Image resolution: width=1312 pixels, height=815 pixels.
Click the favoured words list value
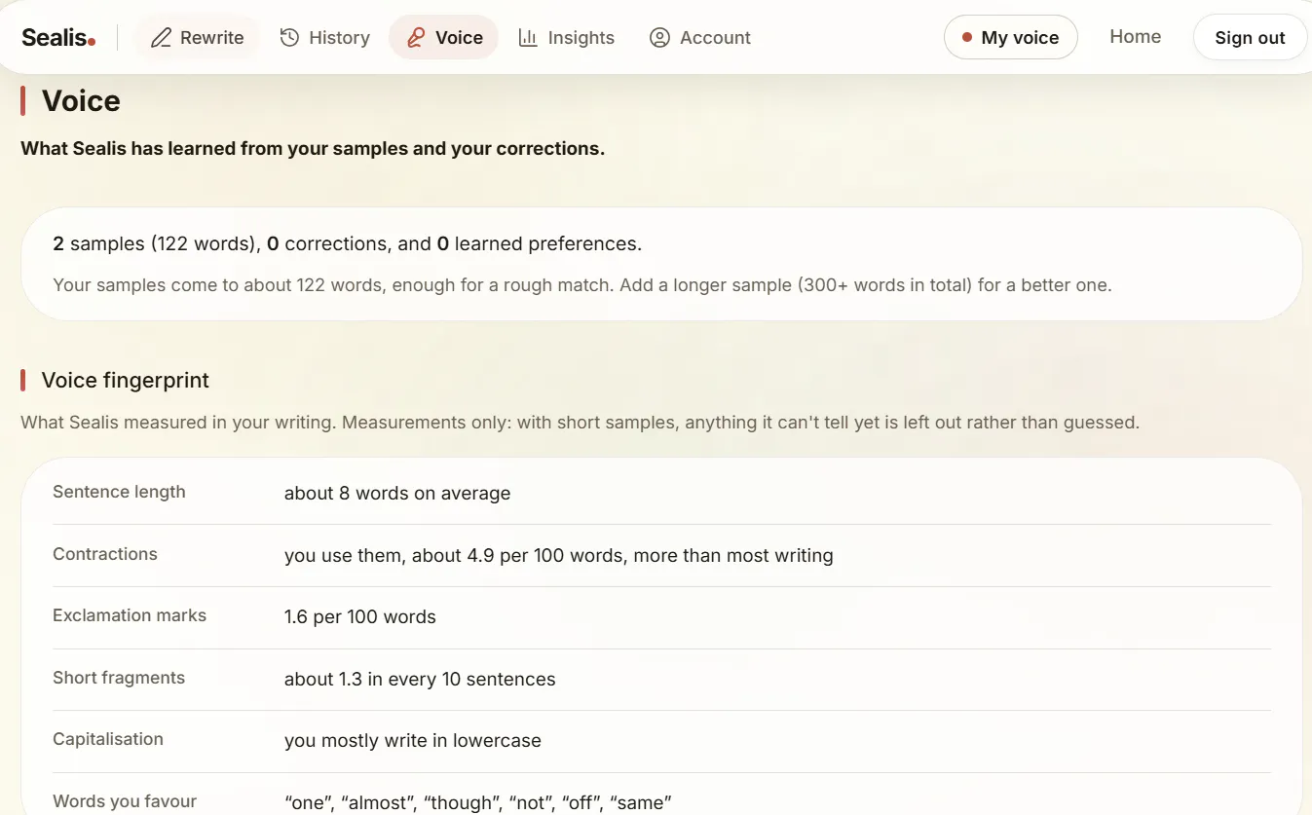click(477, 802)
